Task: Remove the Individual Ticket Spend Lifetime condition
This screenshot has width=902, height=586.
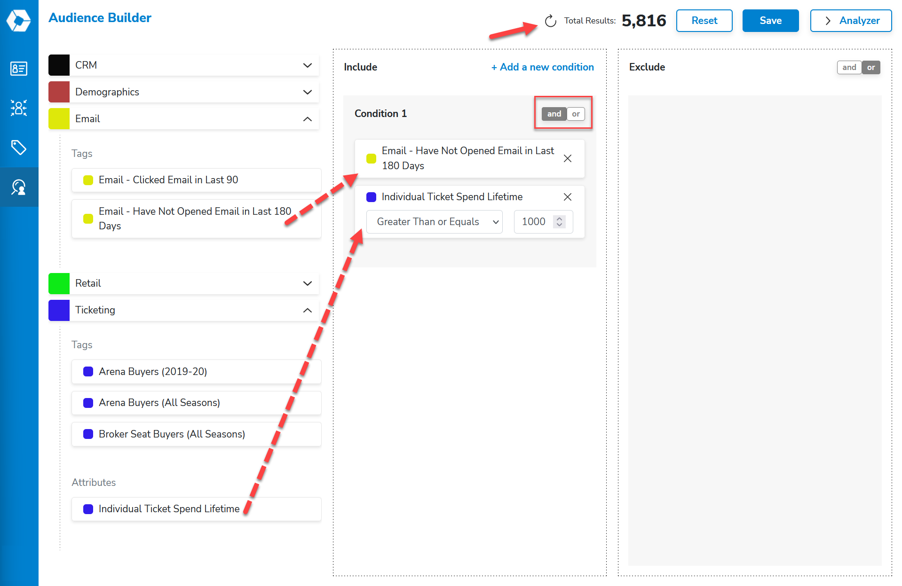Action: [568, 197]
